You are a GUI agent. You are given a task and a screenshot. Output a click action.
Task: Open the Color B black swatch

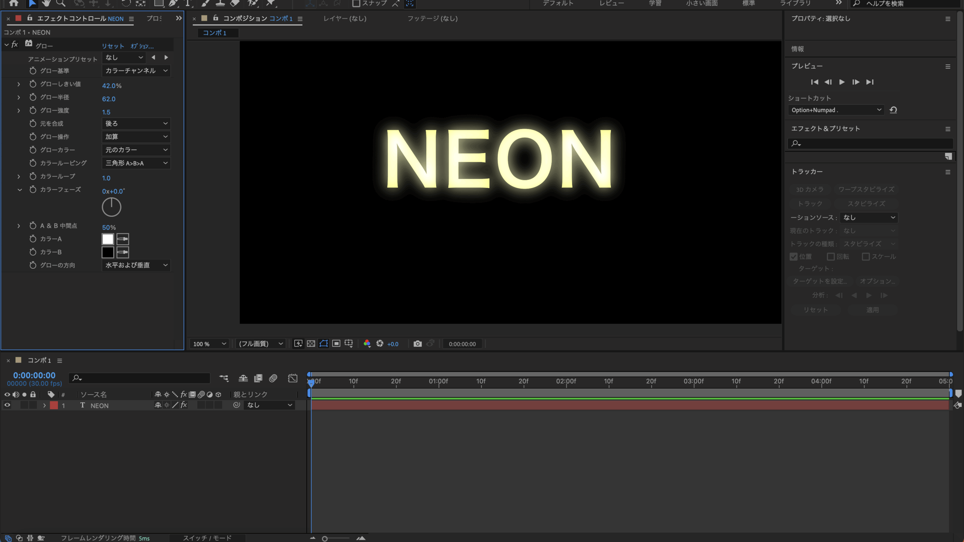coord(108,252)
